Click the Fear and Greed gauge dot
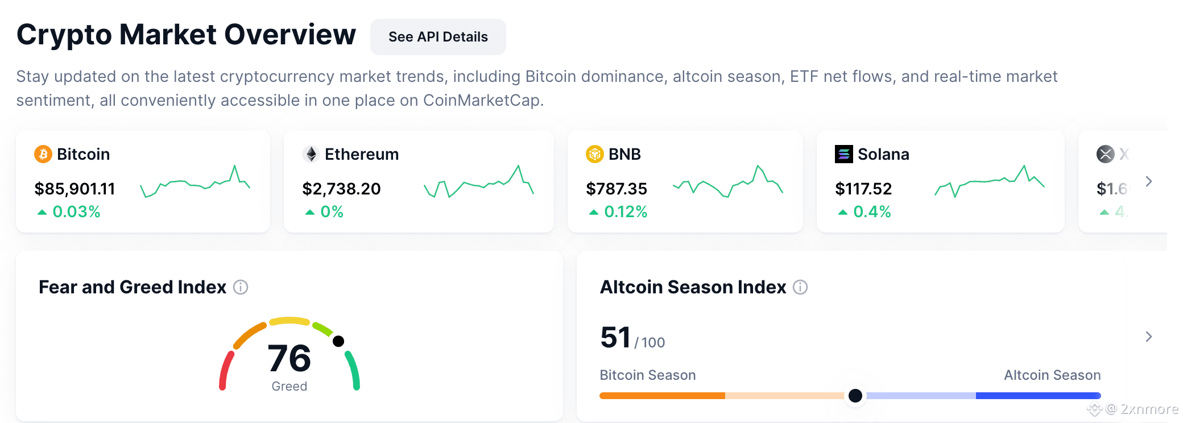 pyautogui.click(x=338, y=341)
